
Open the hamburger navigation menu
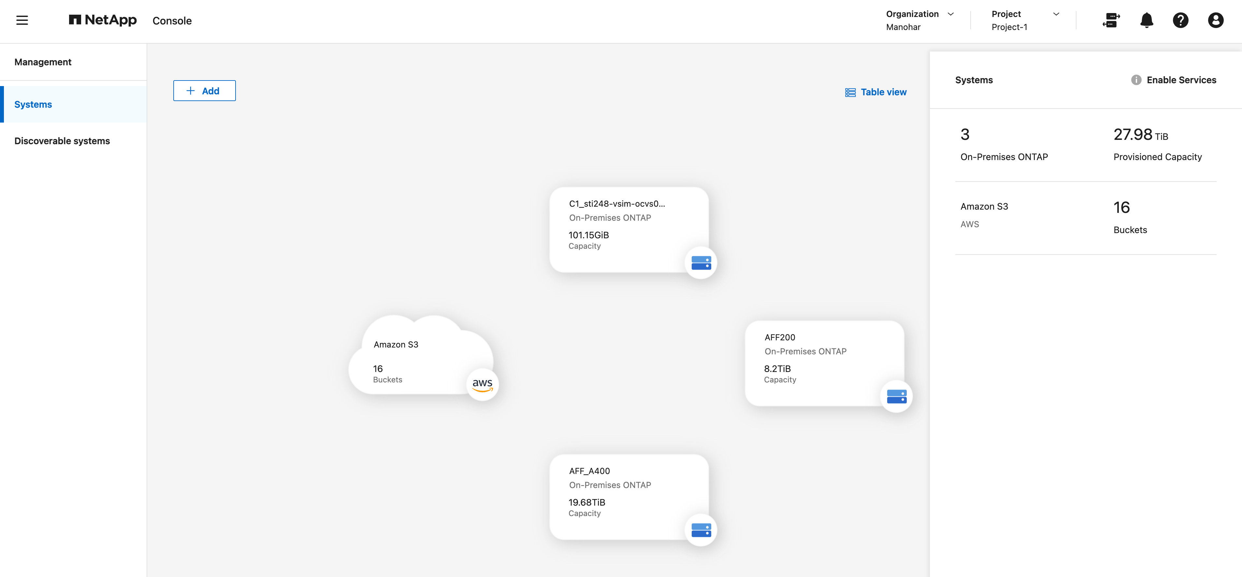coord(22,20)
